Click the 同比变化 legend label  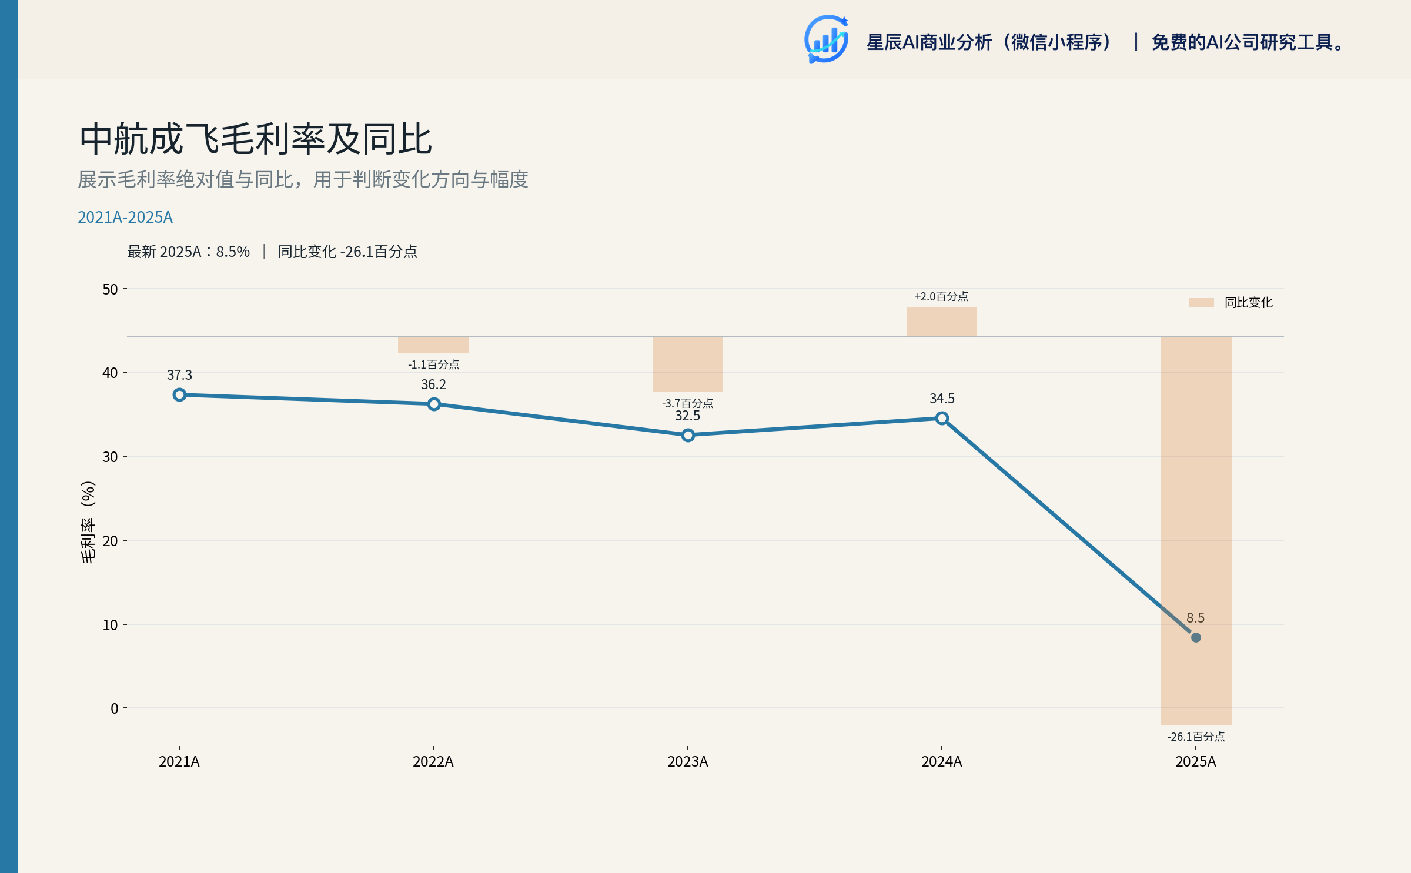1249,302
